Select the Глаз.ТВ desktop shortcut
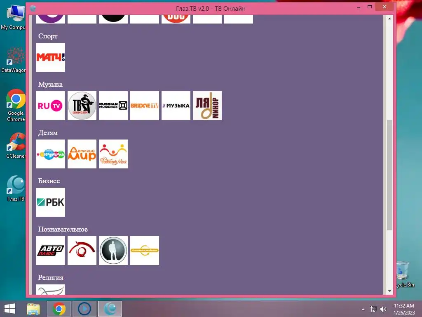422x317 pixels. tap(16, 188)
